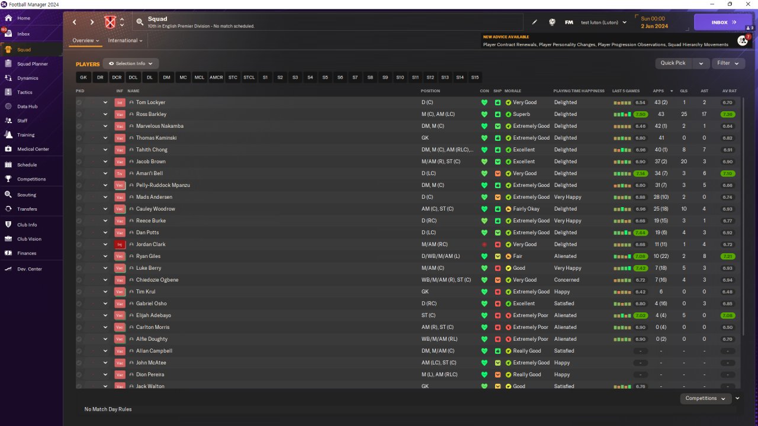Toggle the pick selector for Tom Lockyer

[79, 102]
